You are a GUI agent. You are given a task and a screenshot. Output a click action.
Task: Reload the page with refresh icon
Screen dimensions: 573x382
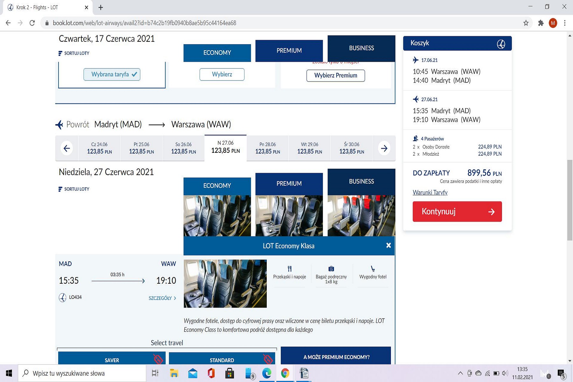pyautogui.click(x=32, y=23)
